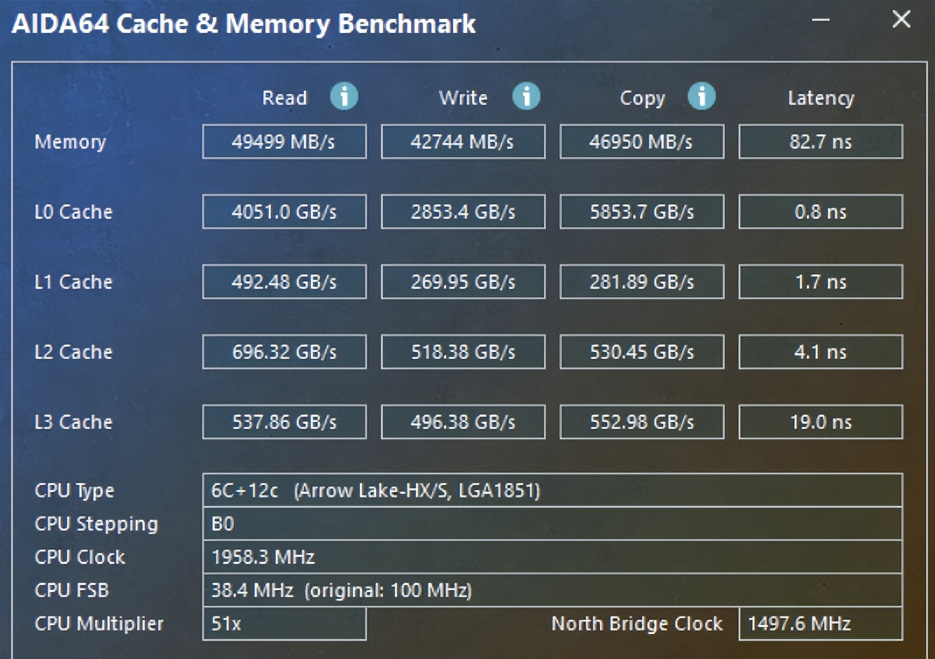Select the Memory Latency value 82.7 ns
The height and width of the screenshot is (659, 935).
[820, 141]
